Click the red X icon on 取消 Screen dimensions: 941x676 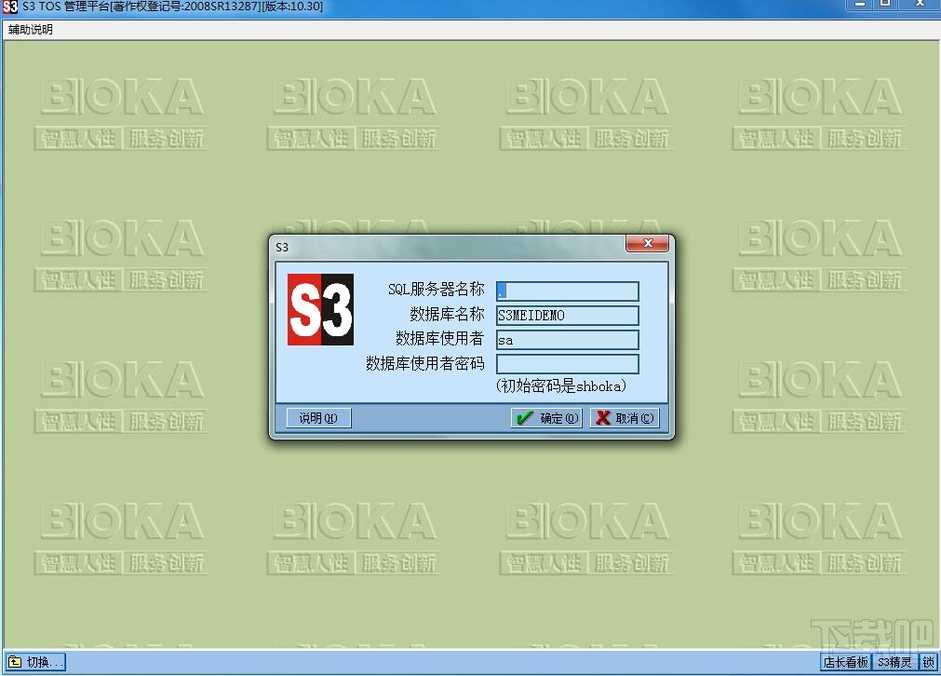coord(602,418)
